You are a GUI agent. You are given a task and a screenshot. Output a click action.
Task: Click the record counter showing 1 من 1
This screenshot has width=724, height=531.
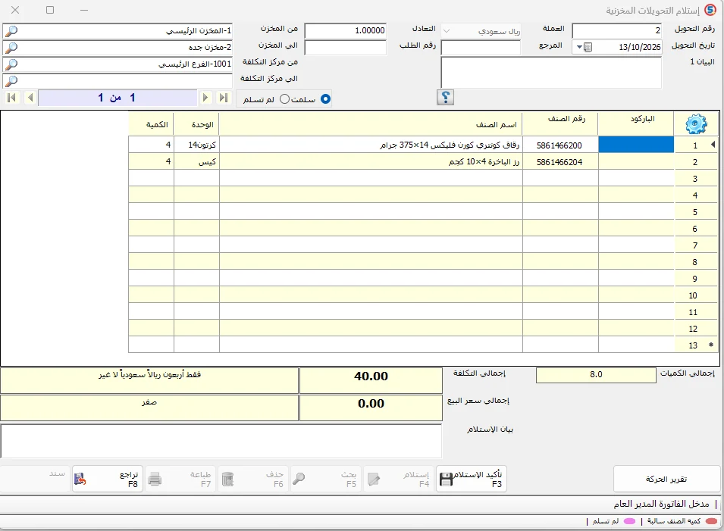pos(118,98)
